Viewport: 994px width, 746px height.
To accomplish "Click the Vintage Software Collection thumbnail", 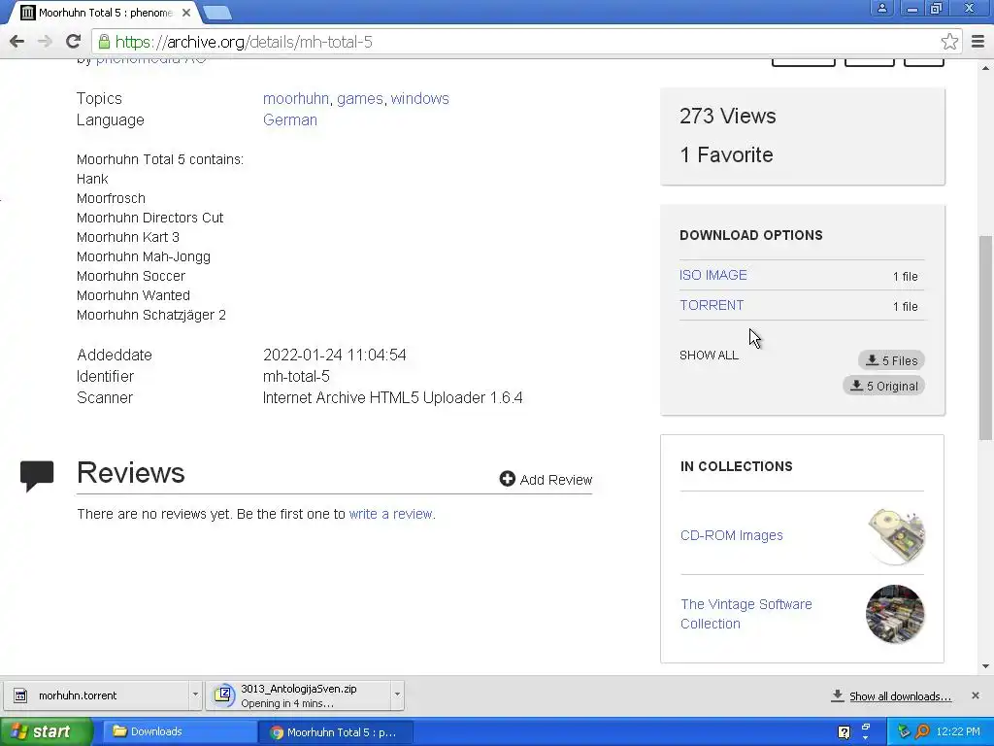I will (x=895, y=614).
